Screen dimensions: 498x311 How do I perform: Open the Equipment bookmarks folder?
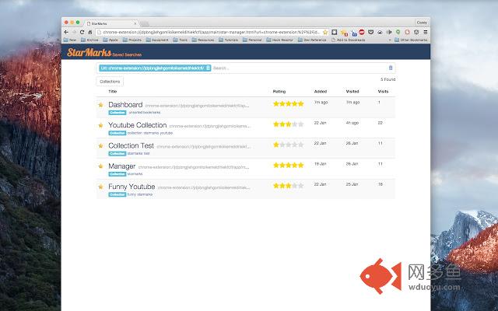tap(157, 40)
